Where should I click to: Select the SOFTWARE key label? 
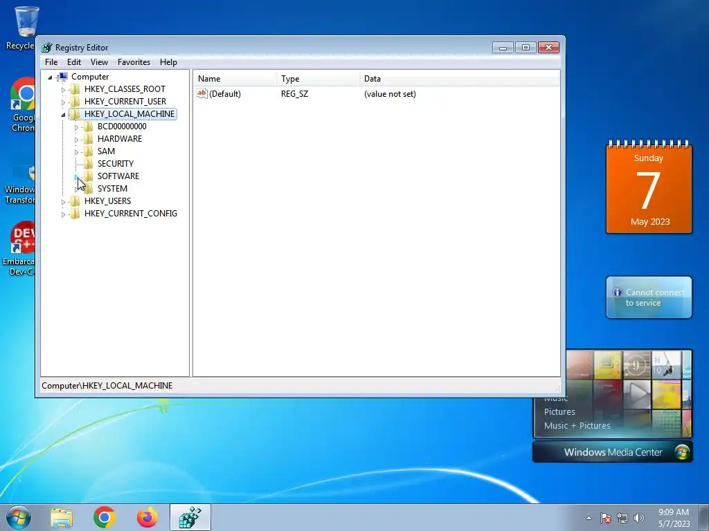[x=118, y=176]
